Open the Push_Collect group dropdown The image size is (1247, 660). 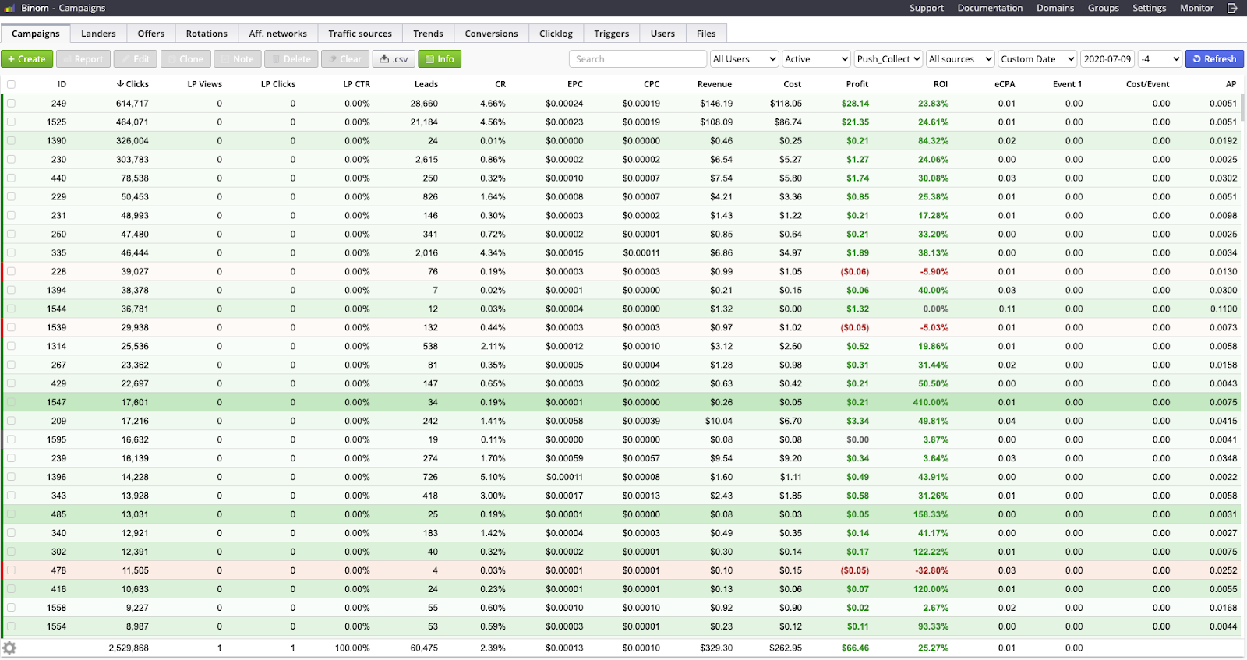click(888, 59)
